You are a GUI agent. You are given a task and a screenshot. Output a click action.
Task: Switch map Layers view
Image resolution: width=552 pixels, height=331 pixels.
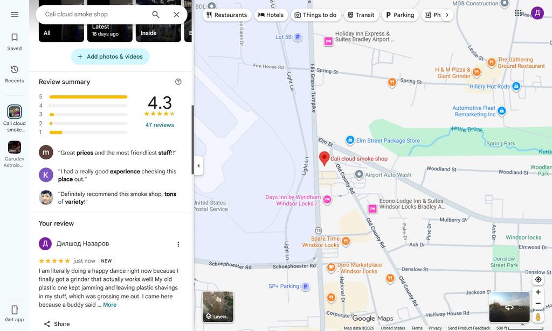point(218,307)
